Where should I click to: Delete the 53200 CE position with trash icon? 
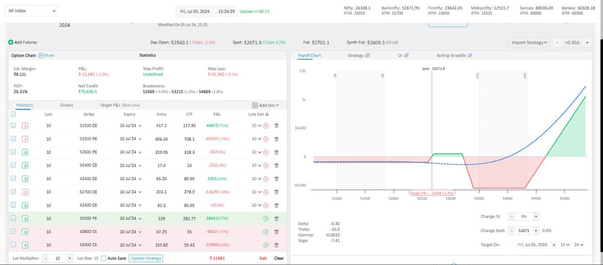click(x=276, y=126)
